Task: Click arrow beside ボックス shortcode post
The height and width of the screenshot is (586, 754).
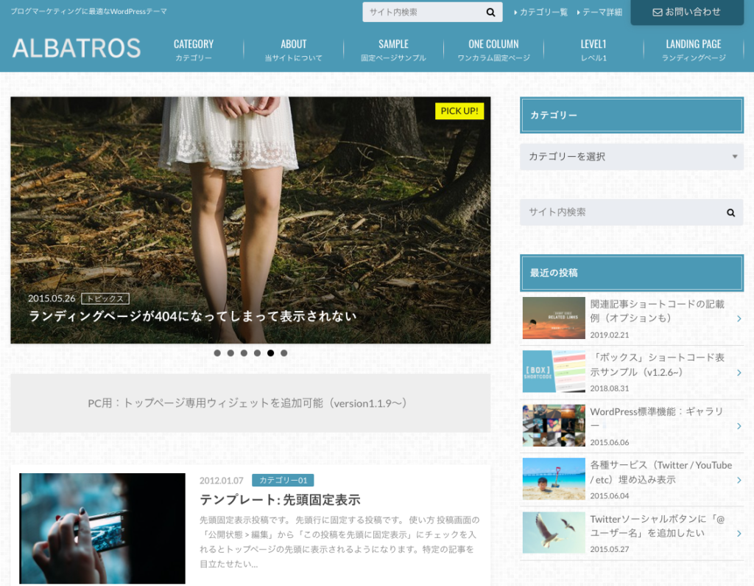Action: click(739, 372)
